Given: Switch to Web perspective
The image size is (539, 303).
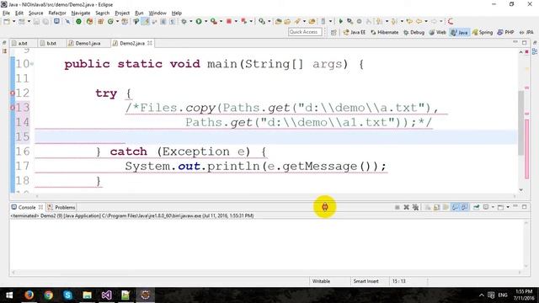Looking at the screenshot, I should coord(438,32).
